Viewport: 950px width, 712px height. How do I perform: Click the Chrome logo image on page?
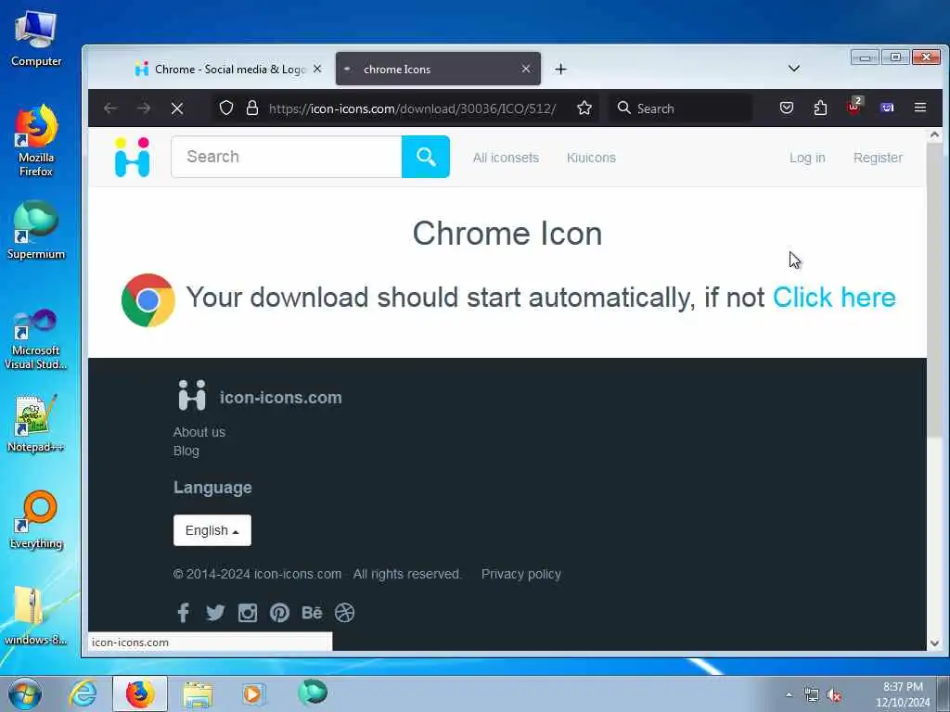[148, 299]
